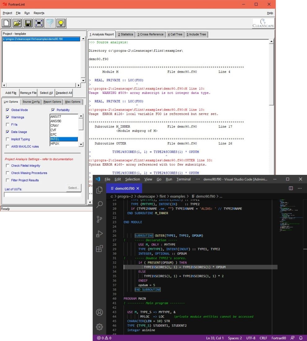This screenshot has width=307, height=341.
Task: Click portability list up arrow
Action: [81, 116]
